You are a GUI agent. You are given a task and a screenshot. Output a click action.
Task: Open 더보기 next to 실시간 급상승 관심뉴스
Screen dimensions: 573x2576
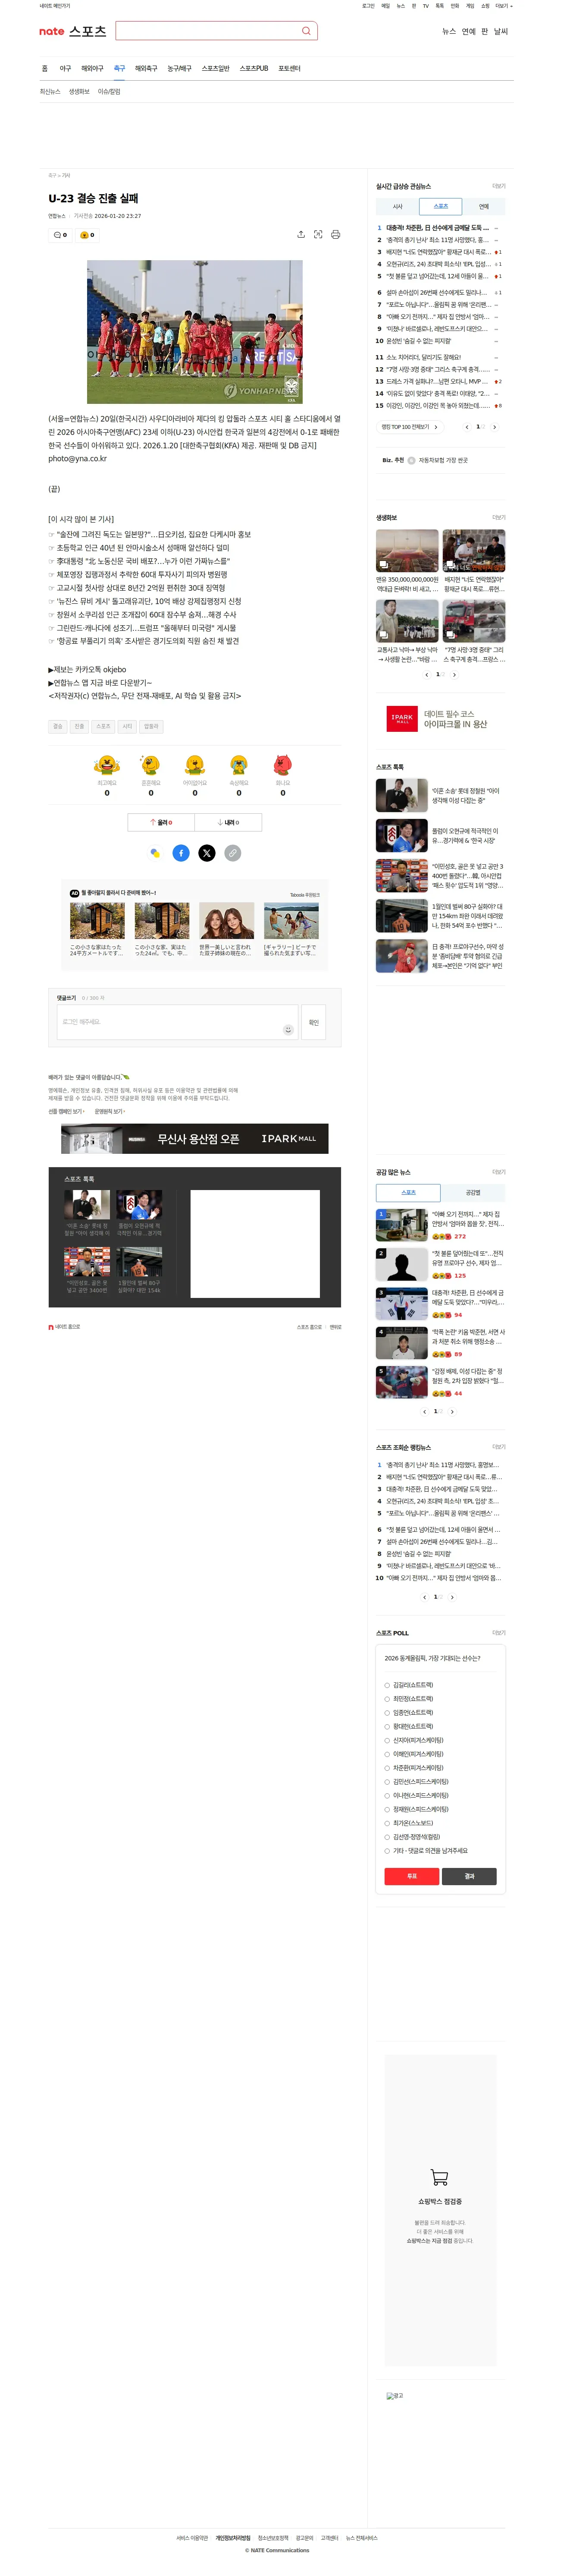click(499, 186)
